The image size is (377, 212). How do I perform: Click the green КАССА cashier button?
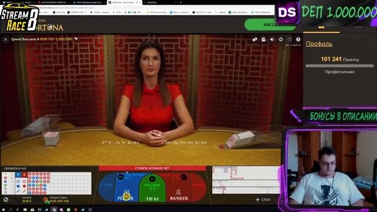270,25
